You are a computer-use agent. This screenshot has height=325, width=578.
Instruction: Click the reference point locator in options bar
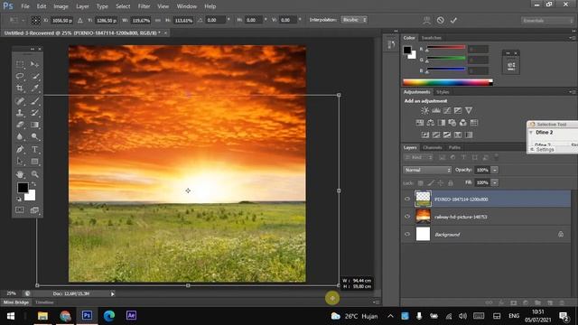(x=35, y=20)
